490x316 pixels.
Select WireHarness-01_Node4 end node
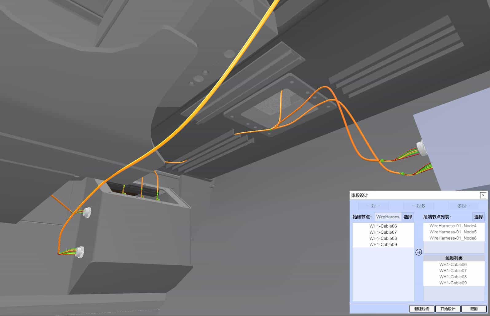tap(453, 226)
